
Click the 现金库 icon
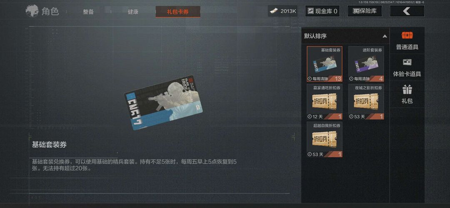(310, 11)
